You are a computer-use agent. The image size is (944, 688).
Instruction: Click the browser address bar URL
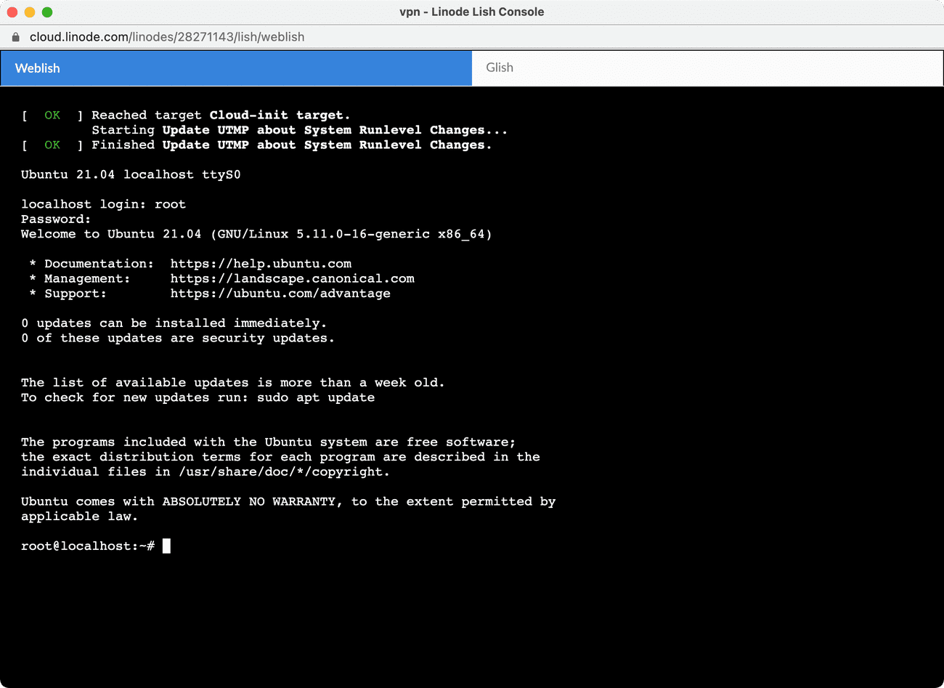tap(166, 36)
